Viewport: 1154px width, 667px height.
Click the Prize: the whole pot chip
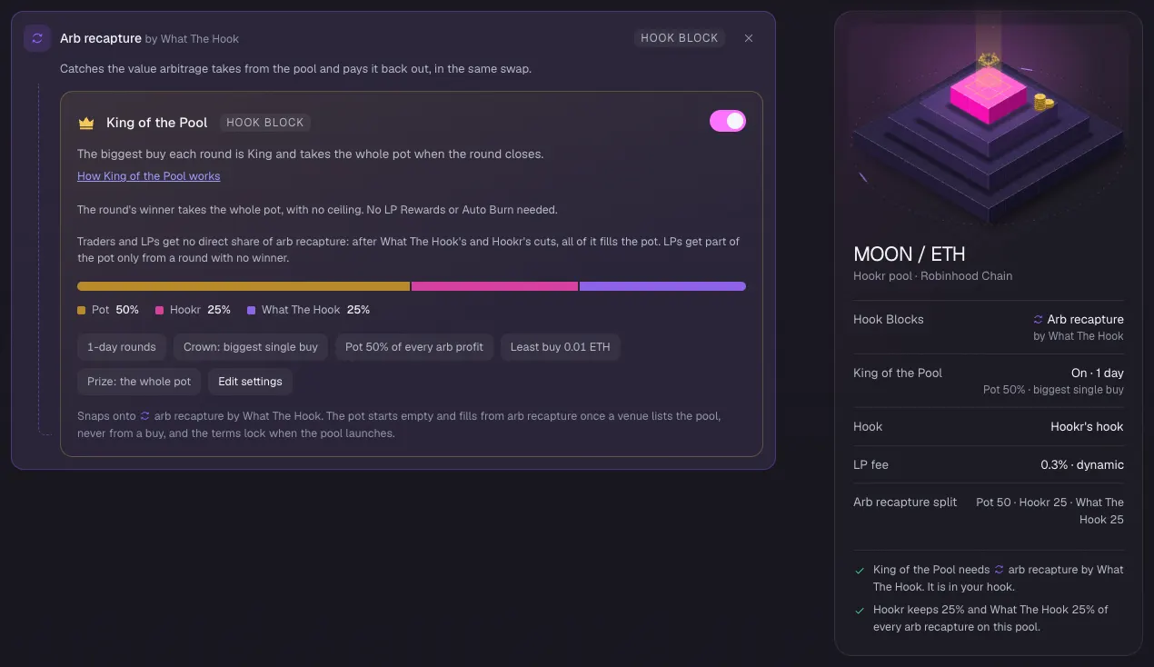coord(139,382)
